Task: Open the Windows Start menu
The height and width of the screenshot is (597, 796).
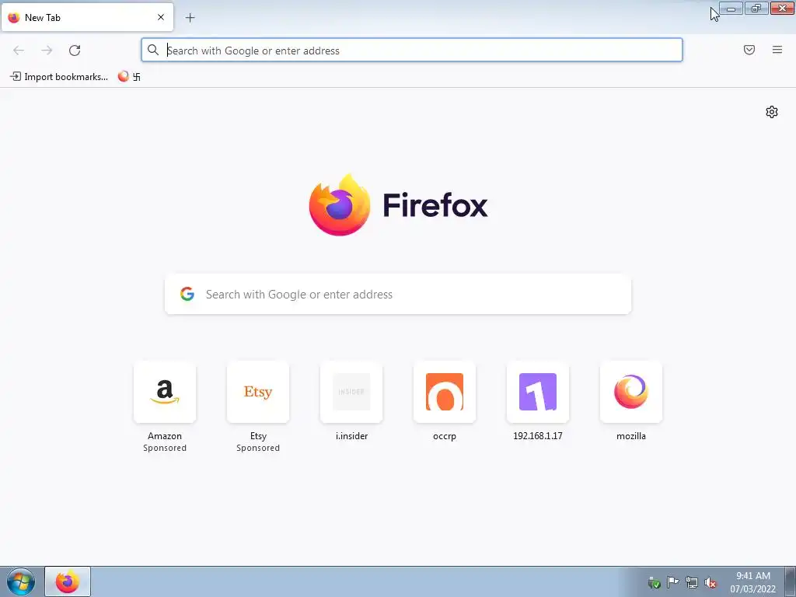Action: 21,581
